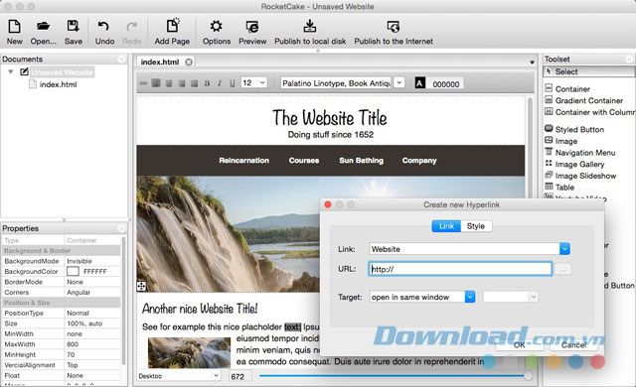Image resolution: width=636 pixels, height=387 pixels.
Task: Undo the last action
Action: (x=104, y=33)
